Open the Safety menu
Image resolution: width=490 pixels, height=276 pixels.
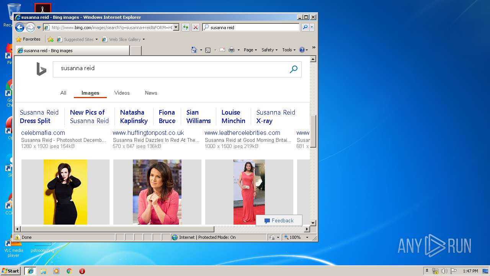[x=269, y=50]
